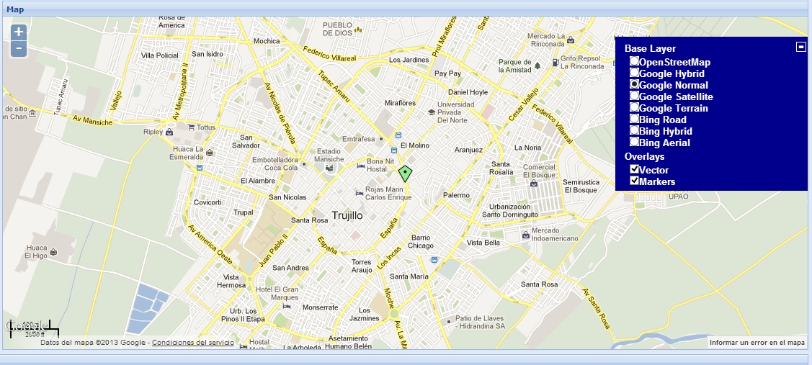812x365 pixels.
Task: Click the Covicorti neighborhood label
Action: pos(208,202)
